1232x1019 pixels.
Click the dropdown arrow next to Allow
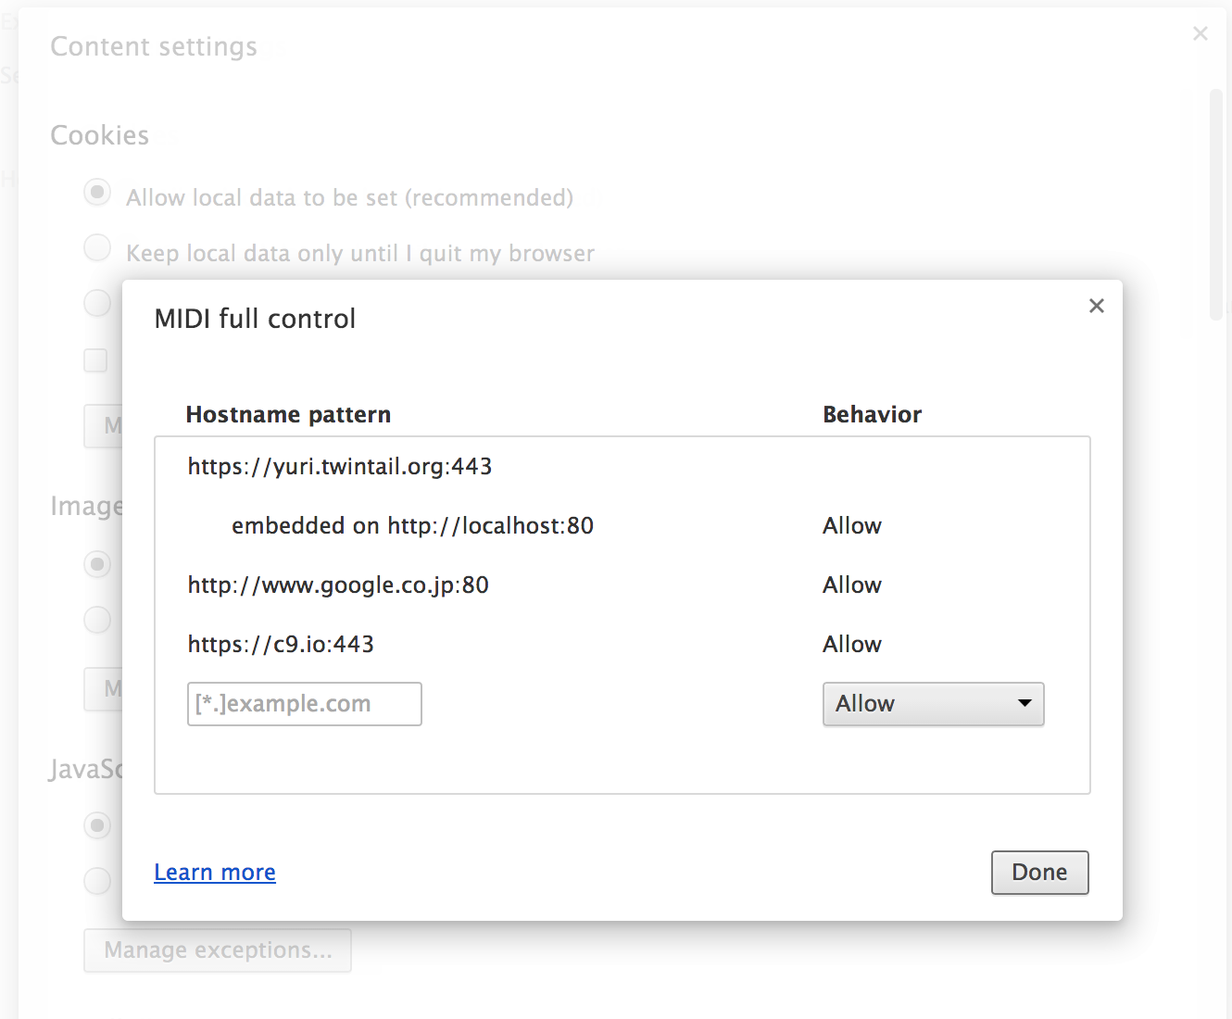click(x=1024, y=704)
